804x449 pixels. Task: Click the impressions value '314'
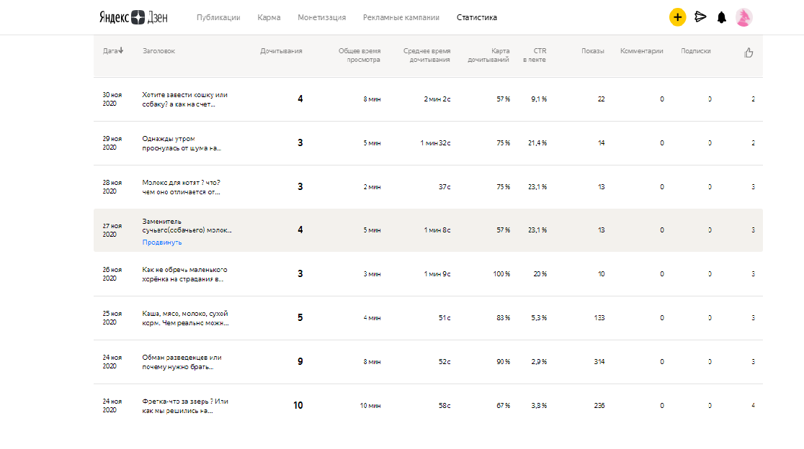click(599, 361)
